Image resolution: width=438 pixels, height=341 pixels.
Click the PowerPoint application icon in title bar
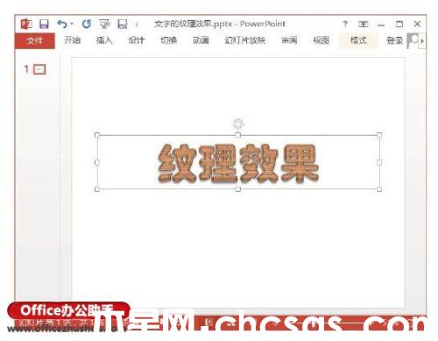coord(26,24)
